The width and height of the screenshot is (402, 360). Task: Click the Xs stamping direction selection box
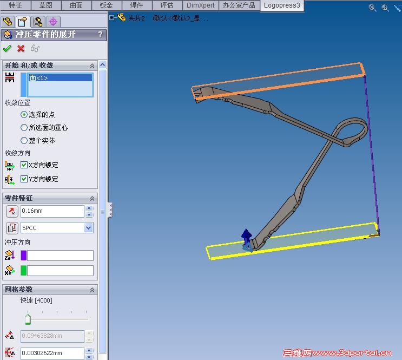coord(60,271)
